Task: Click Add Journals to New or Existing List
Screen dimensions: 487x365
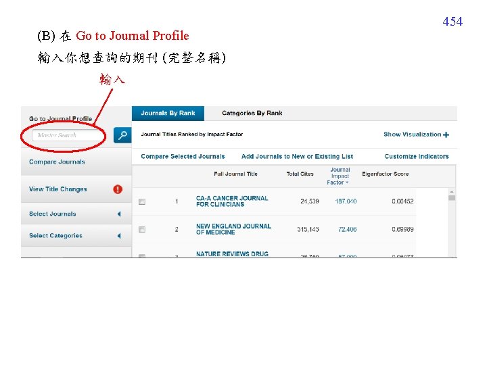Action: click(297, 156)
